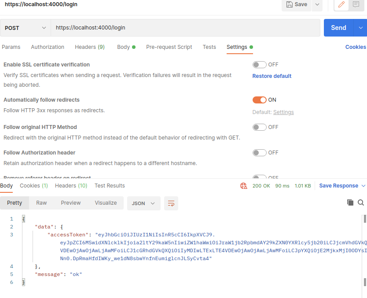
Task: Switch to Pretty view
Action: coord(15,203)
